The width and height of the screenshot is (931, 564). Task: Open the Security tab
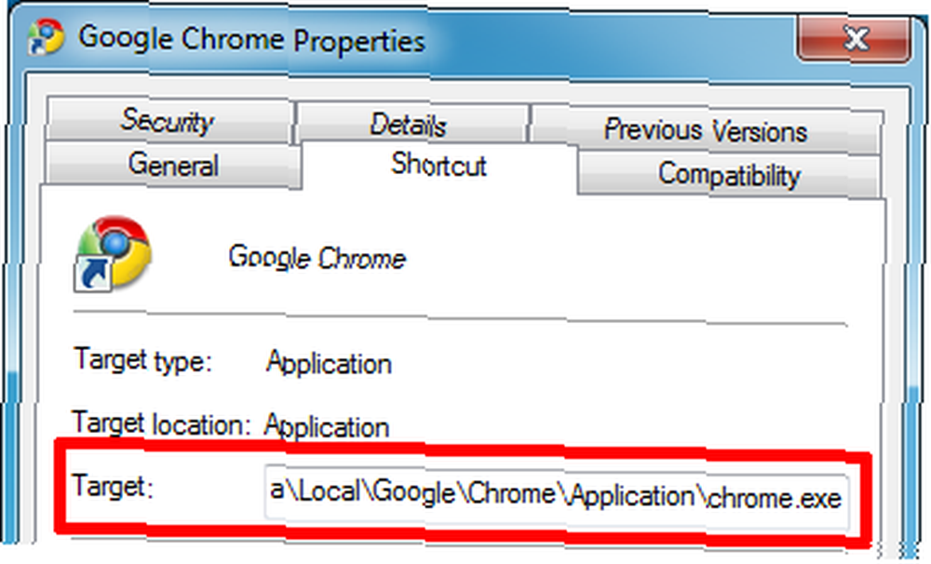click(x=169, y=121)
